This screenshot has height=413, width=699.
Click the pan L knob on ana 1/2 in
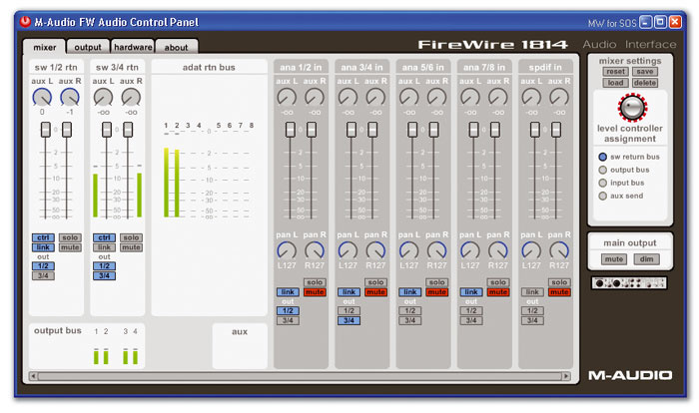click(287, 250)
